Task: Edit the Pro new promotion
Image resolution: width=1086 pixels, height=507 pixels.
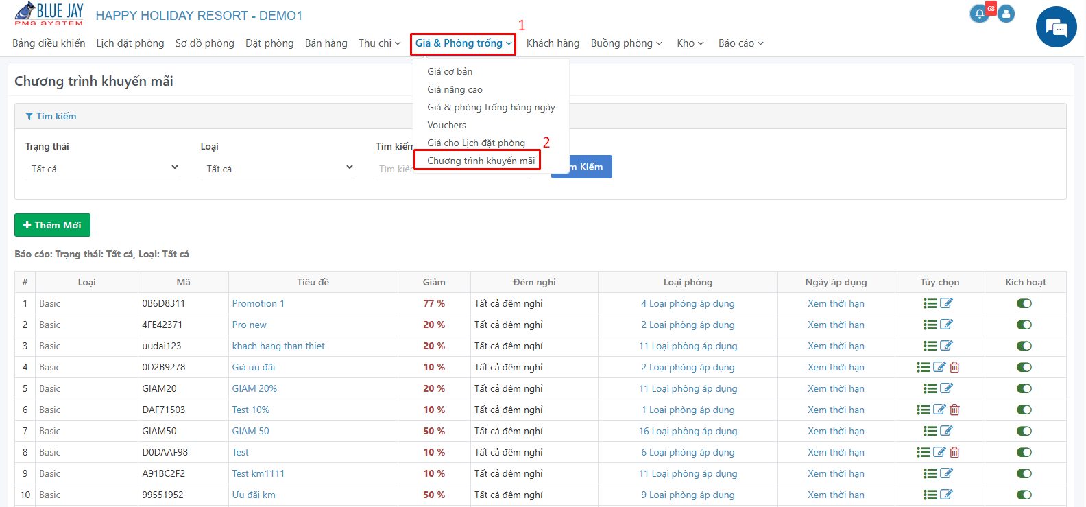Action: 947,325
